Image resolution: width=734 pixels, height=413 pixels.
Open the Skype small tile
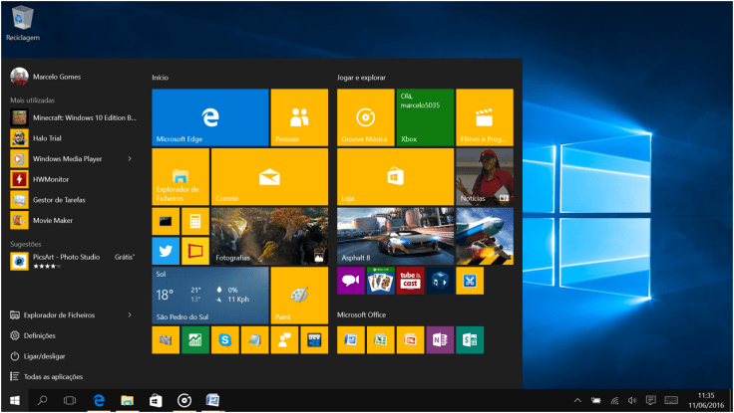pyautogui.click(x=224, y=340)
